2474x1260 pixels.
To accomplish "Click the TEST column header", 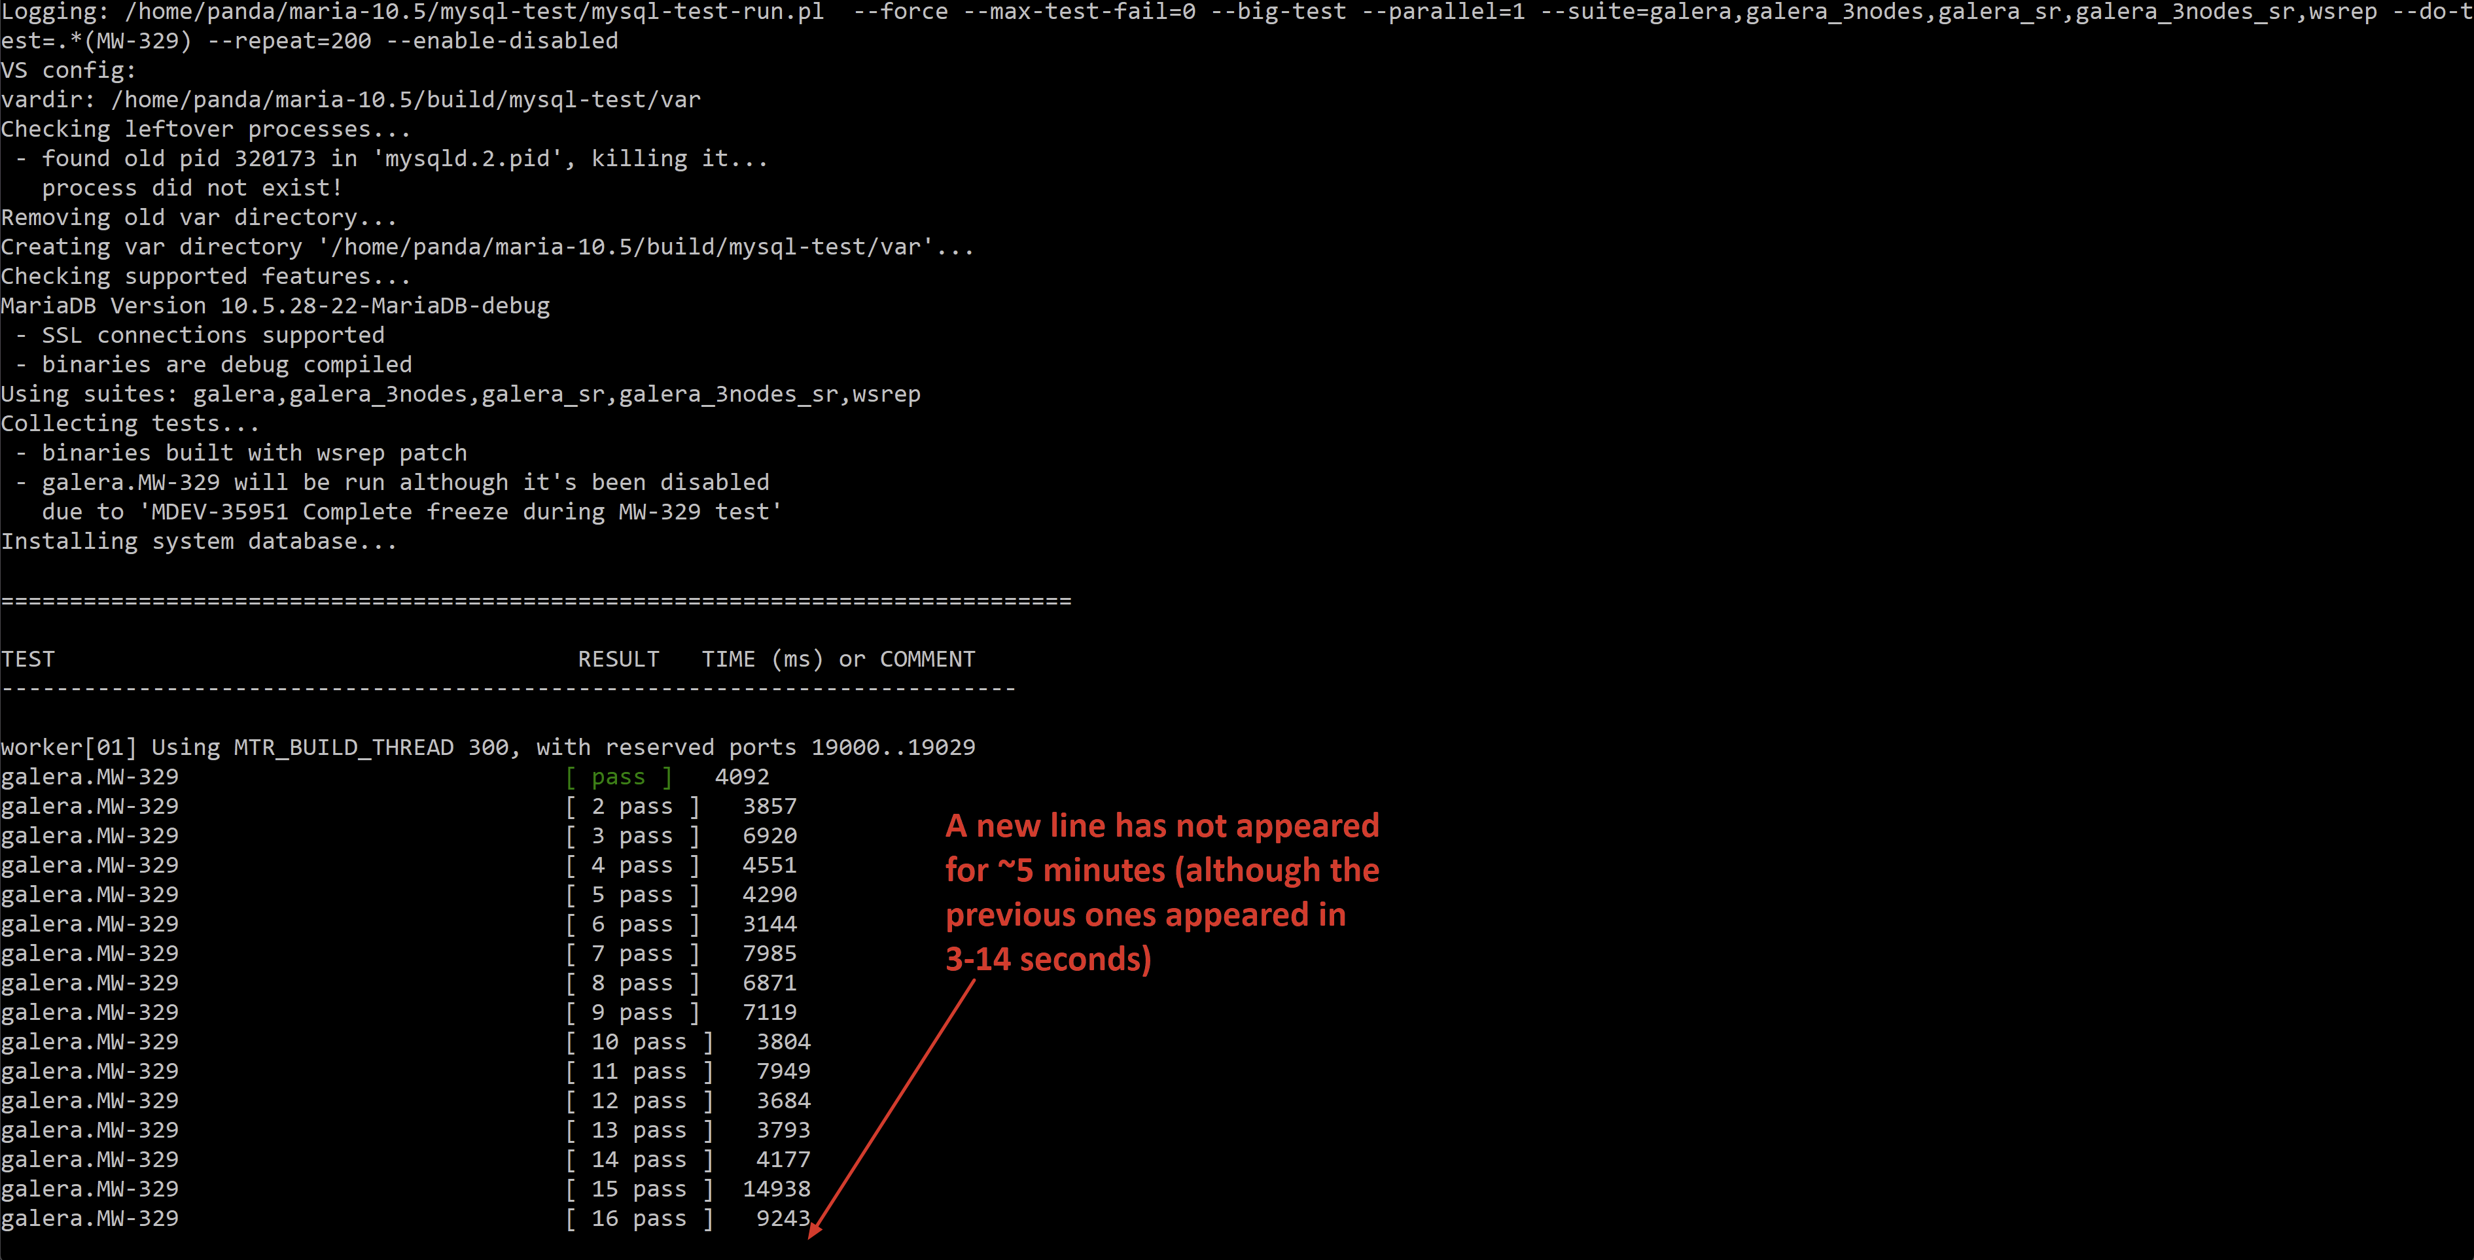I will click(x=28, y=659).
